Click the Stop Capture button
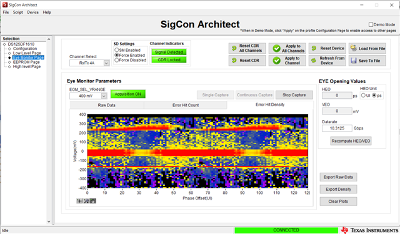The image size is (400, 234). (x=294, y=94)
